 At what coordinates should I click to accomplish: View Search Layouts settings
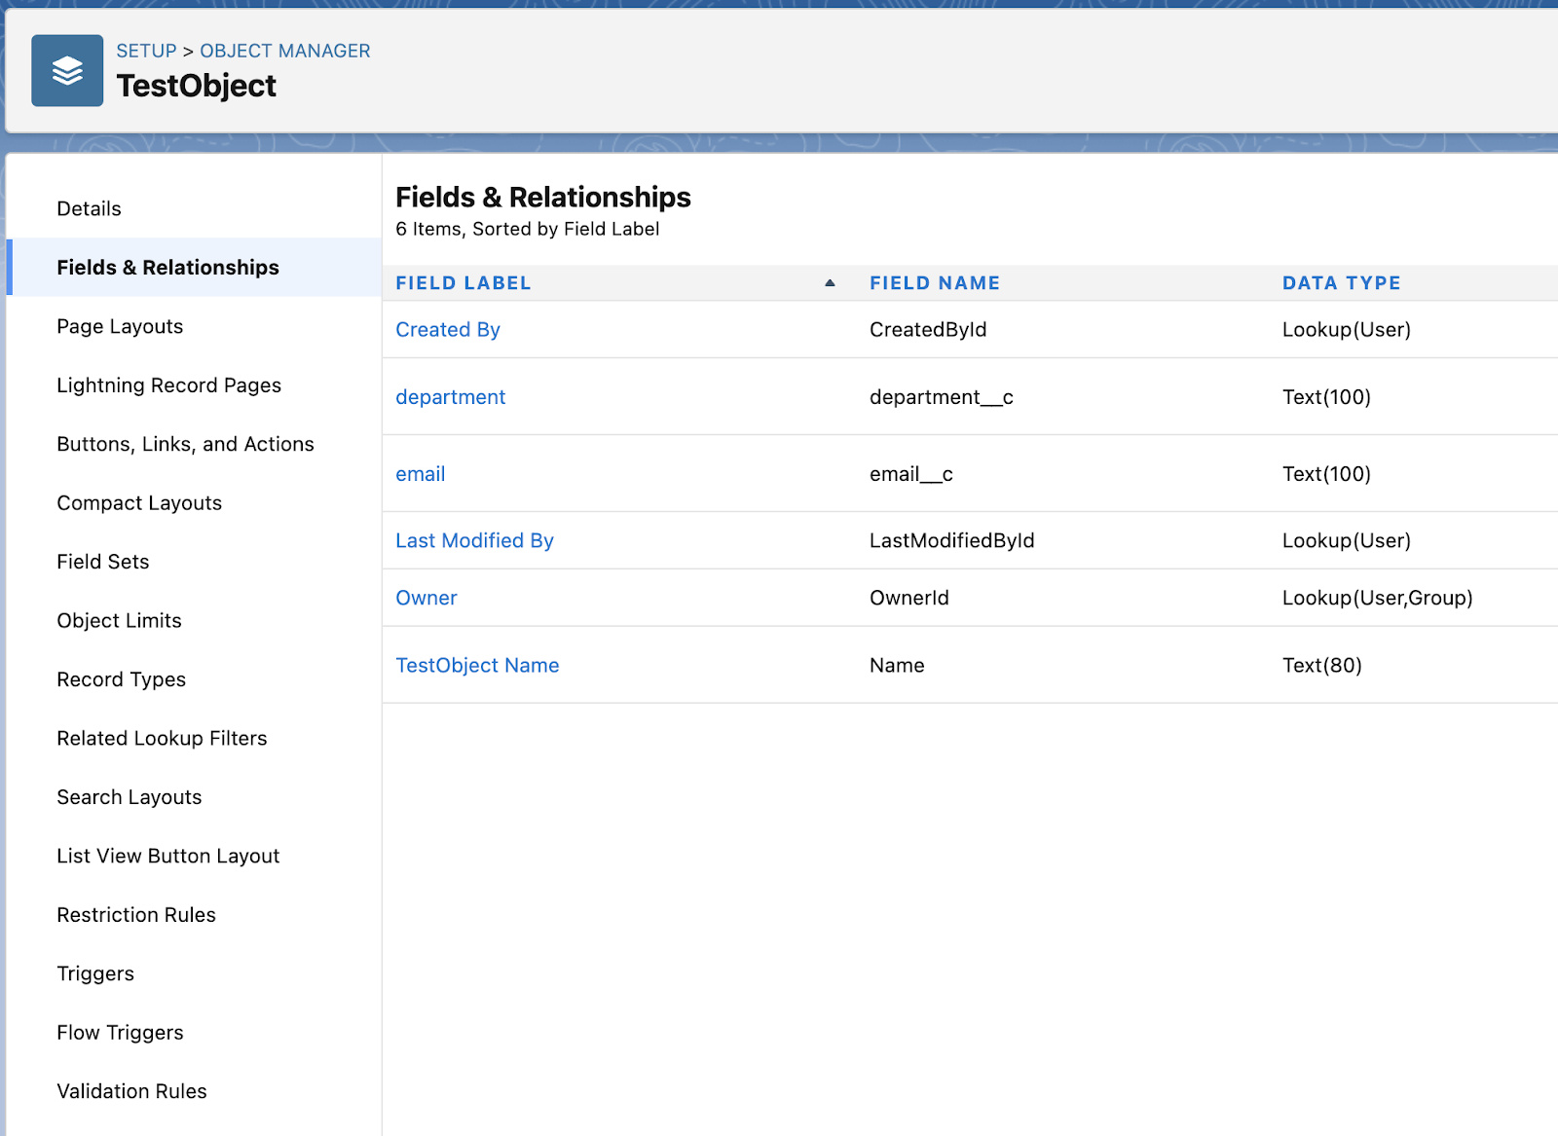click(129, 796)
